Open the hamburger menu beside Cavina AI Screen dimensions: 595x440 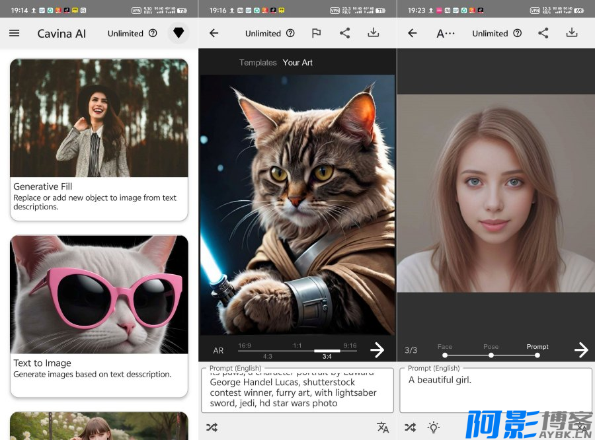pyautogui.click(x=15, y=34)
